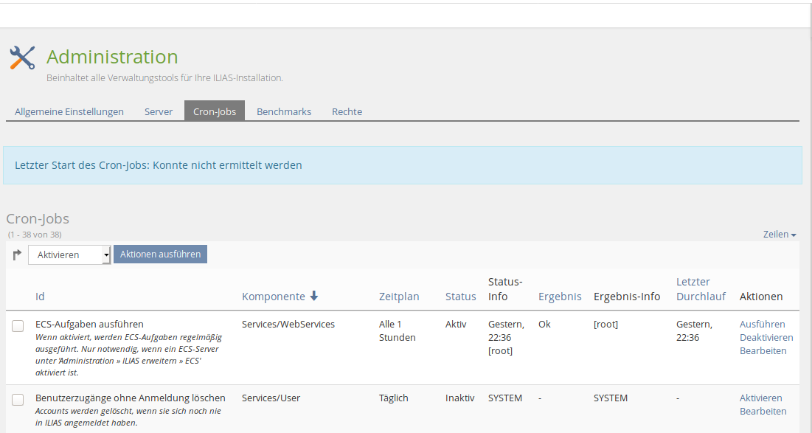Click Bearbeiten for the ECS-Aufgaben job
Screen dimensions: 812x433
763,350
